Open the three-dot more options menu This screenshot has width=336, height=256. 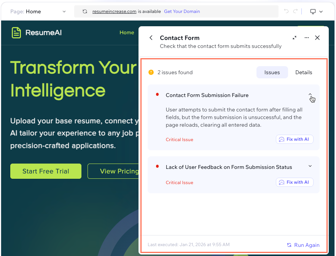coord(306,38)
